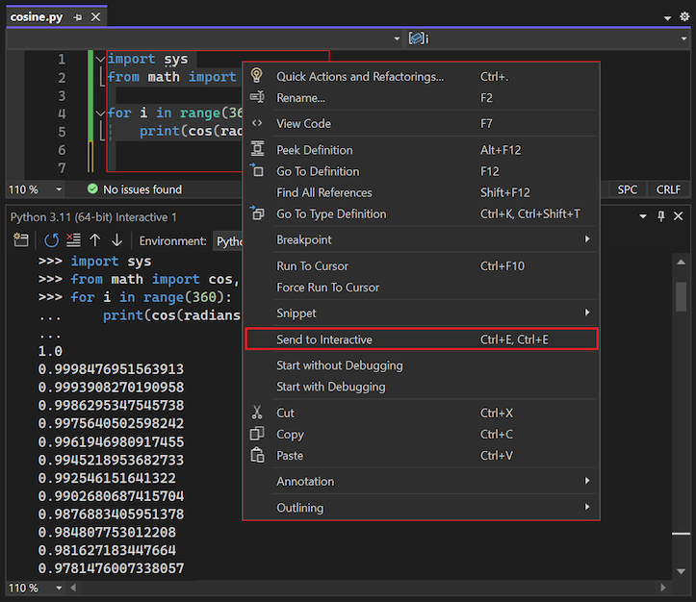Click the Clear screen icon in Interactive toolbar
Image resolution: width=696 pixels, height=602 pixels.
pyautogui.click(x=73, y=240)
